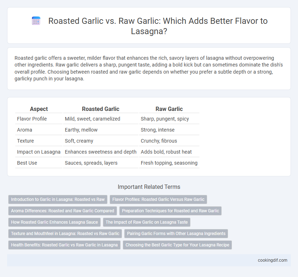
Task: Click the 'Earthy, mellow' cell
Action: click(81, 130)
